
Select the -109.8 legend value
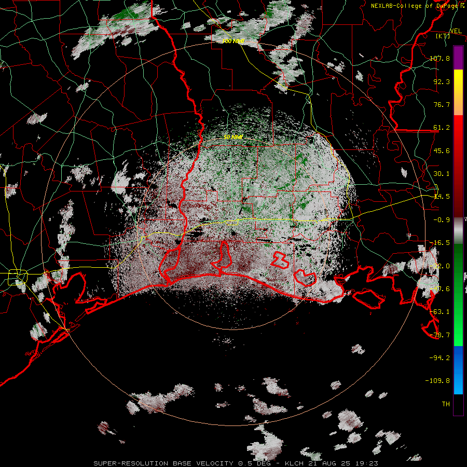tap(437, 381)
